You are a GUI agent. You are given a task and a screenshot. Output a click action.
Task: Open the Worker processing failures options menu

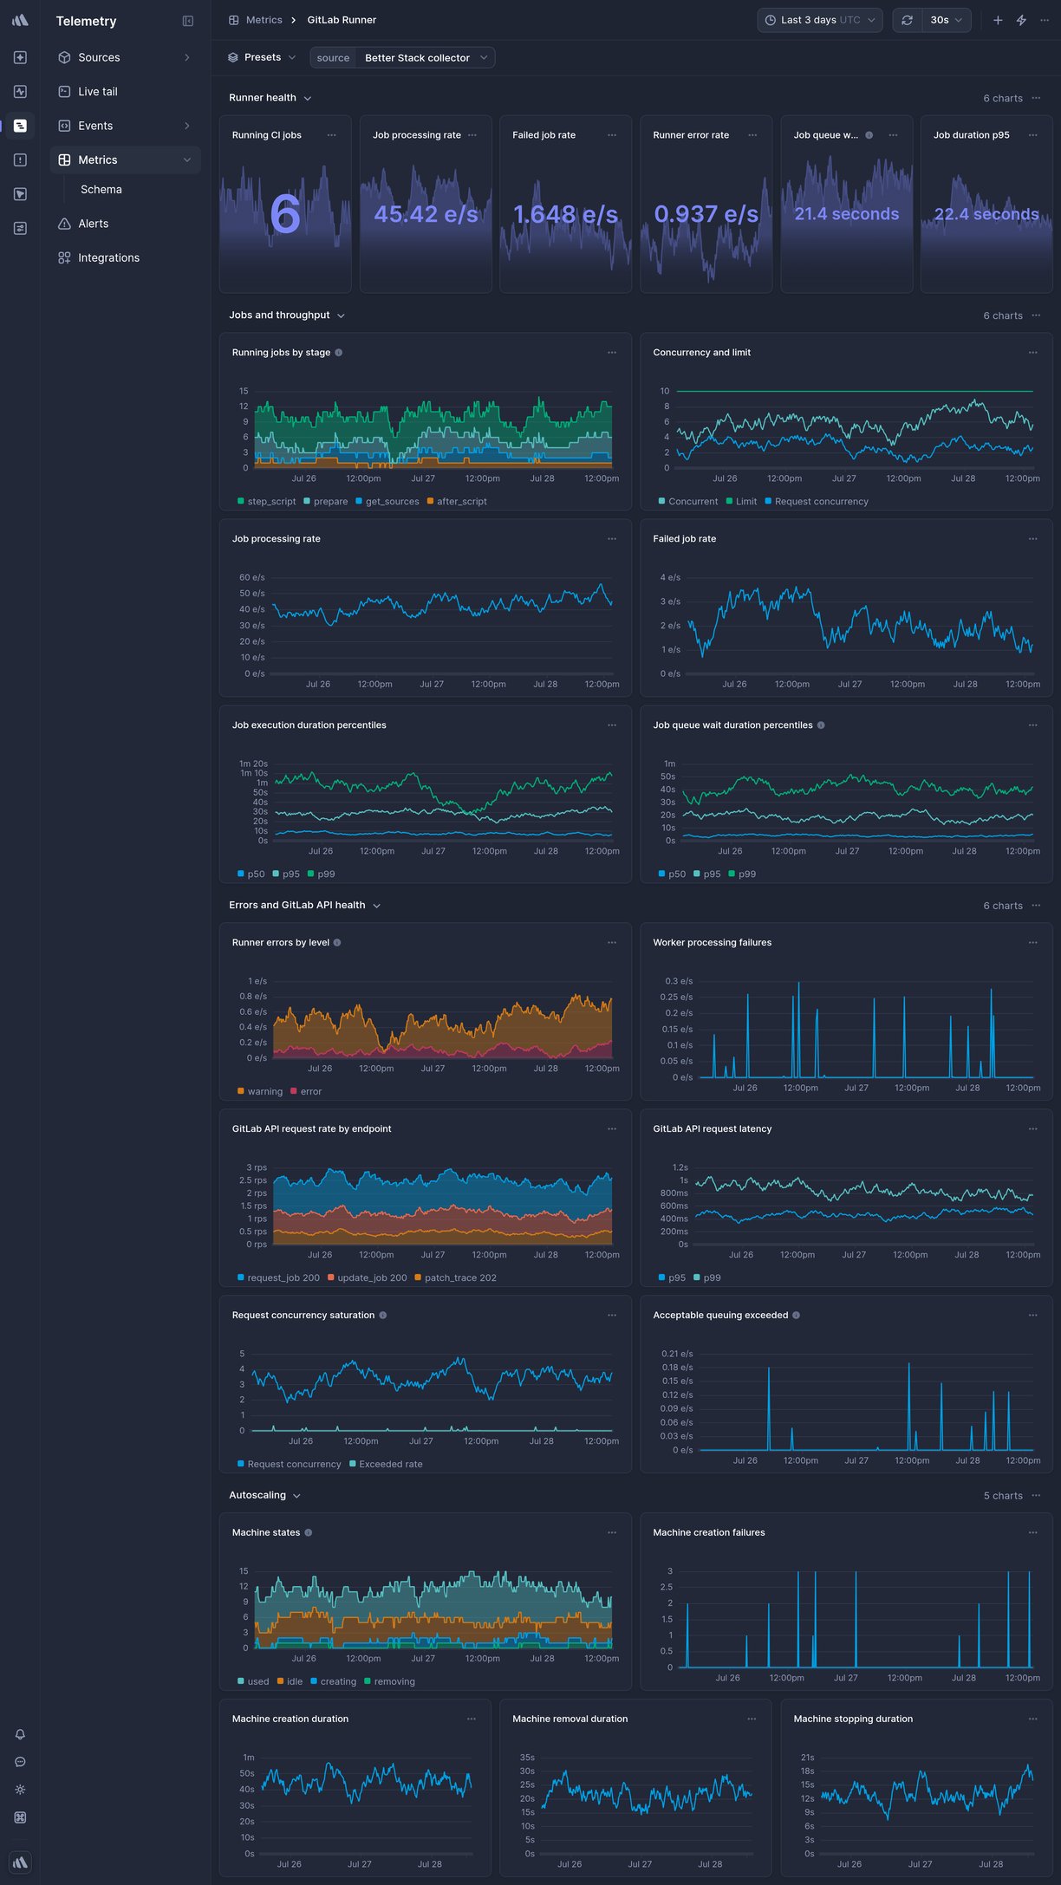[1033, 943]
